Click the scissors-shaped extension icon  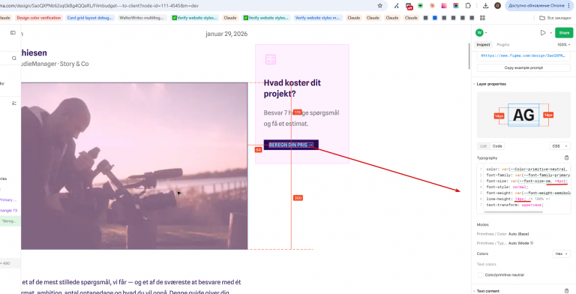coord(397,5)
